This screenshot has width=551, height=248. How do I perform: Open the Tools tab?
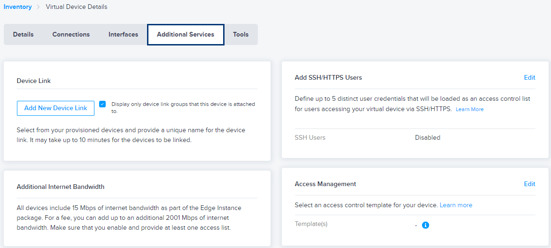[x=241, y=34]
